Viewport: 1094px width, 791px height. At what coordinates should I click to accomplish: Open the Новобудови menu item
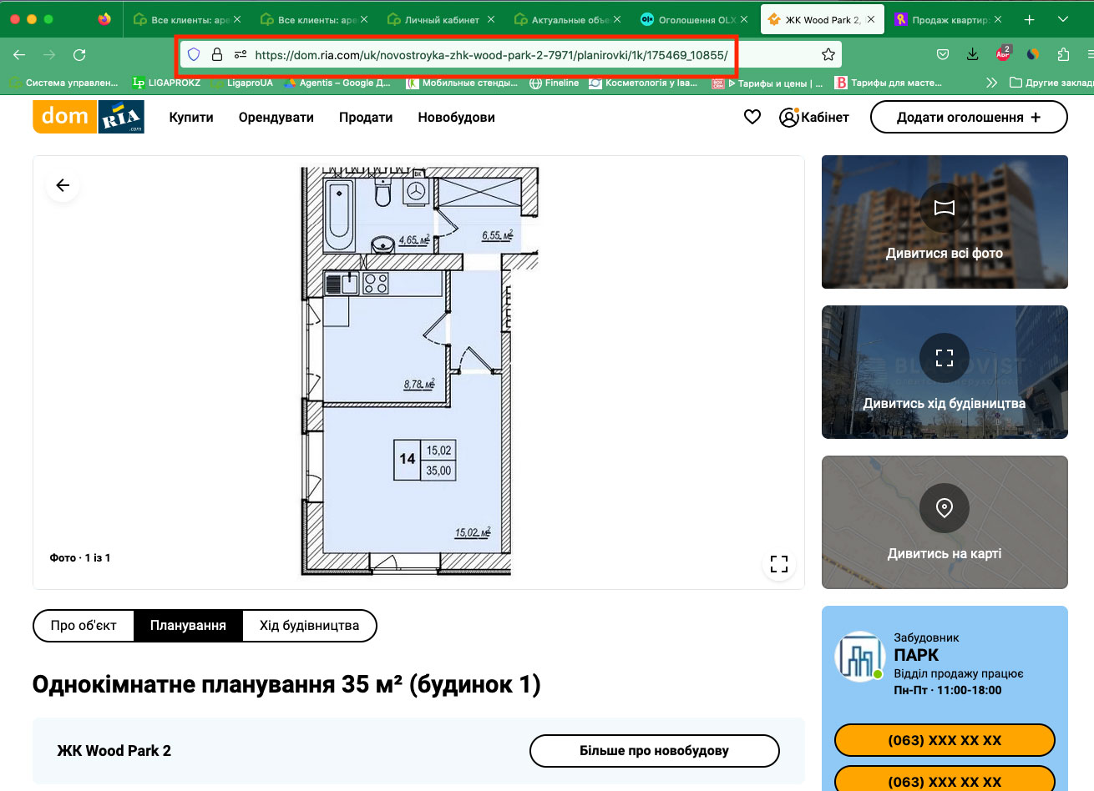point(456,118)
